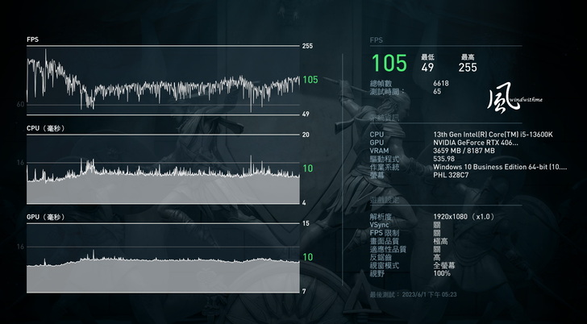Click the 畫面品質 label
Image resolution: width=587 pixels, height=324 pixels.
tap(385, 241)
